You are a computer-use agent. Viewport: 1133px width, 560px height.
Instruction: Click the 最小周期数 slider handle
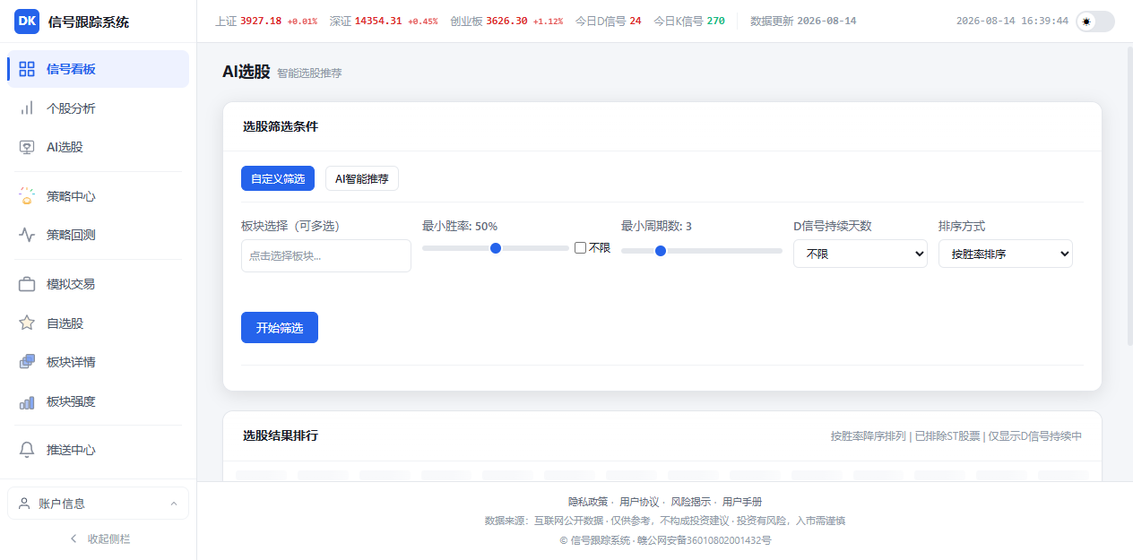(661, 251)
